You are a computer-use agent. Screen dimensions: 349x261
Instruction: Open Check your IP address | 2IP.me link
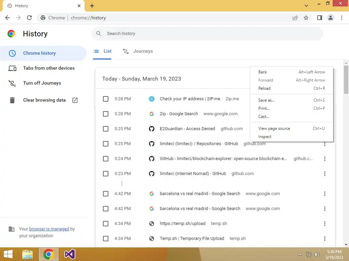[x=190, y=99]
